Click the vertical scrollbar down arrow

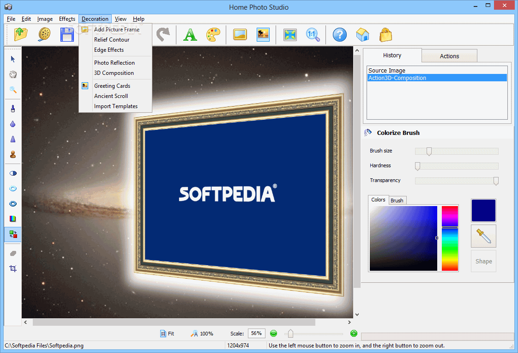point(357,315)
